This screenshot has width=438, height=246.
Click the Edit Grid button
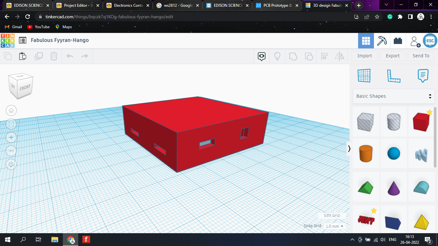tap(332, 216)
